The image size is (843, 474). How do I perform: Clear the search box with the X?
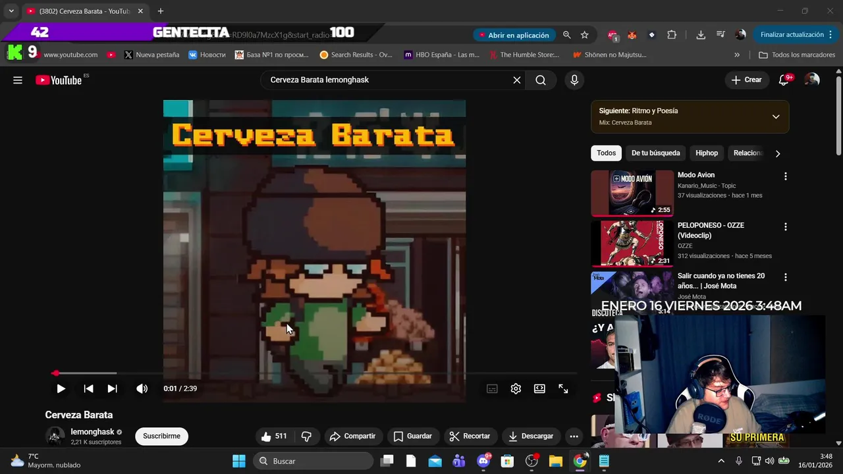click(517, 80)
